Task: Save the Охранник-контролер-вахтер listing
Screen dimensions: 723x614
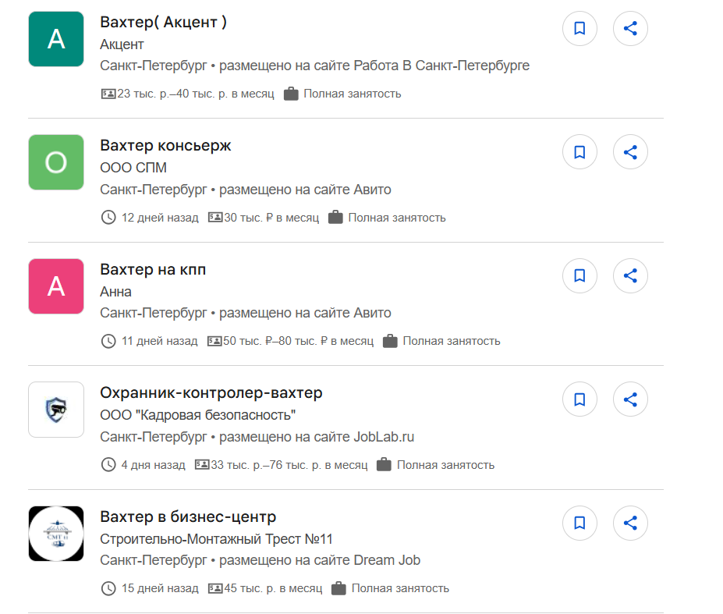Action: click(x=579, y=399)
